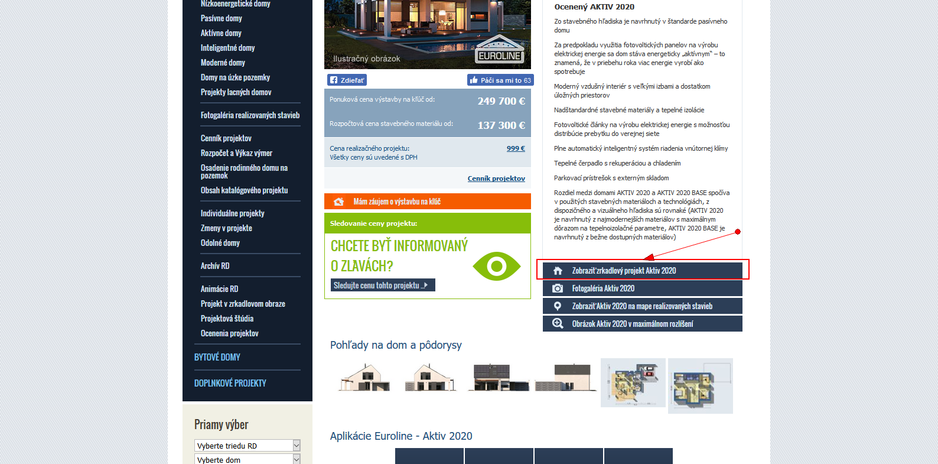Click the map pin icon beside mape realizovaných stavieb
Image resolution: width=938 pixels, height=464 pixels.
[558, 306]
